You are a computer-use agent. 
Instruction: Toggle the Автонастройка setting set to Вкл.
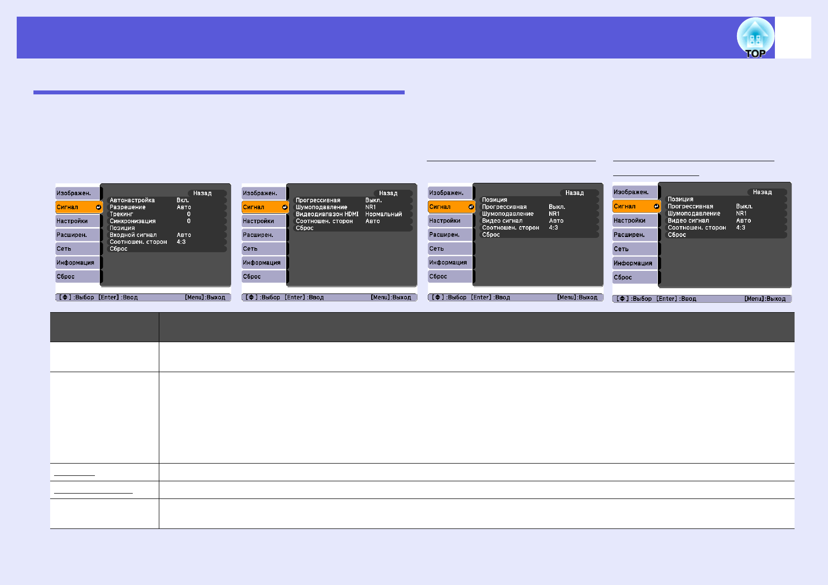(166, 200)
